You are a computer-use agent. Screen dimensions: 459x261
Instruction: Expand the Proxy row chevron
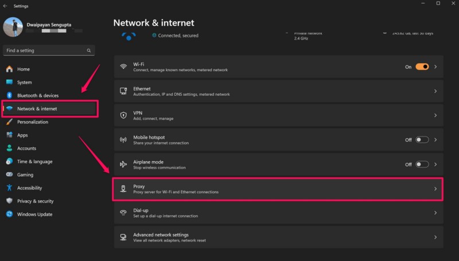click(435, 189)
